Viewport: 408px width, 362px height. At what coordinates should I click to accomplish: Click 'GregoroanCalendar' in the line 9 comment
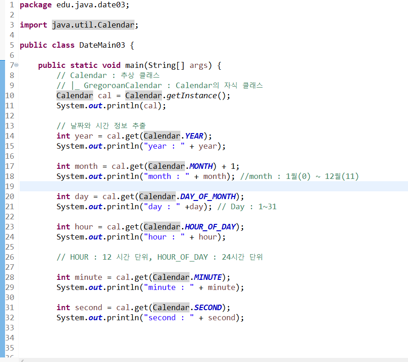click(123, 85)
